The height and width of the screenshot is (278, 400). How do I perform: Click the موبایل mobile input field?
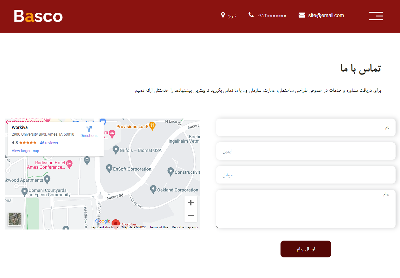306,175
